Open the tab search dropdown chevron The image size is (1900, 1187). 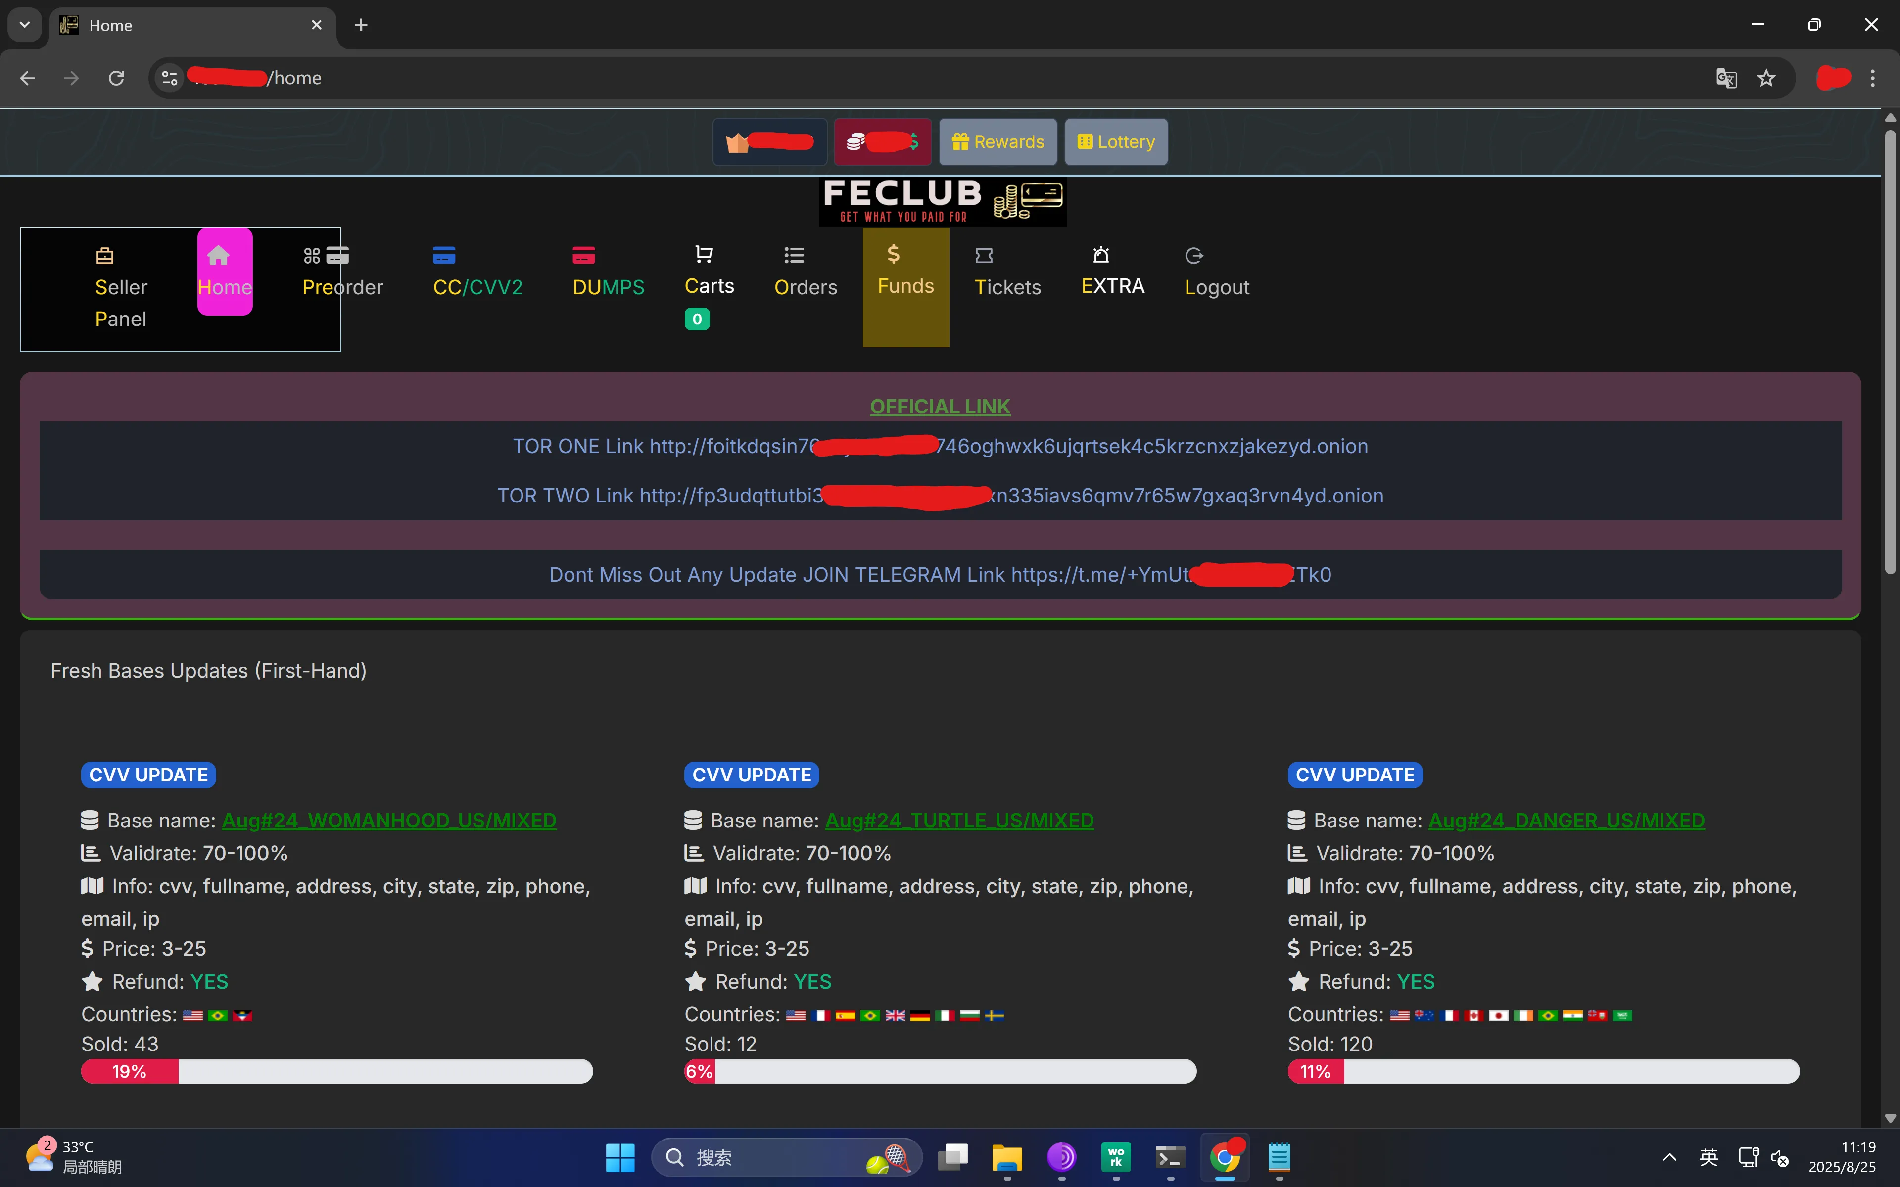[24, 25]
